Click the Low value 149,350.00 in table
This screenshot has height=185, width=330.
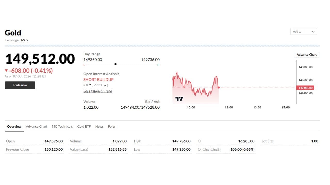click(x=181, y=149)
